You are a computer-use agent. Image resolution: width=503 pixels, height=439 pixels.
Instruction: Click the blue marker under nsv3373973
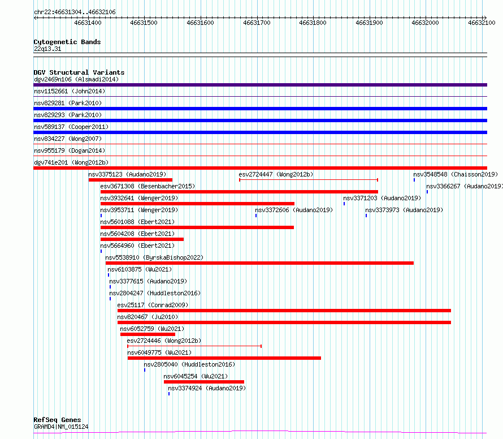tap(366, 216)
